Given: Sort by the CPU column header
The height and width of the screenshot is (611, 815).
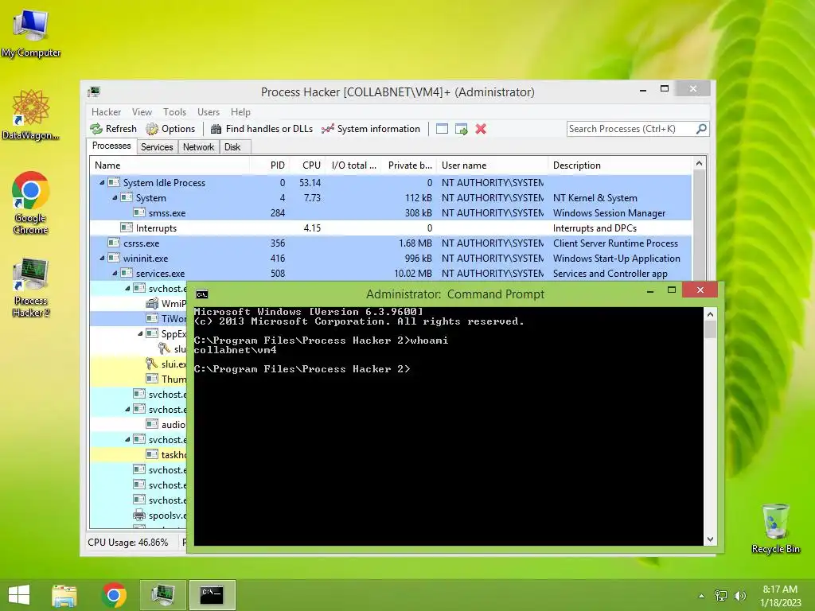Looking at the screenshot, I should click(x=308, y=165).
